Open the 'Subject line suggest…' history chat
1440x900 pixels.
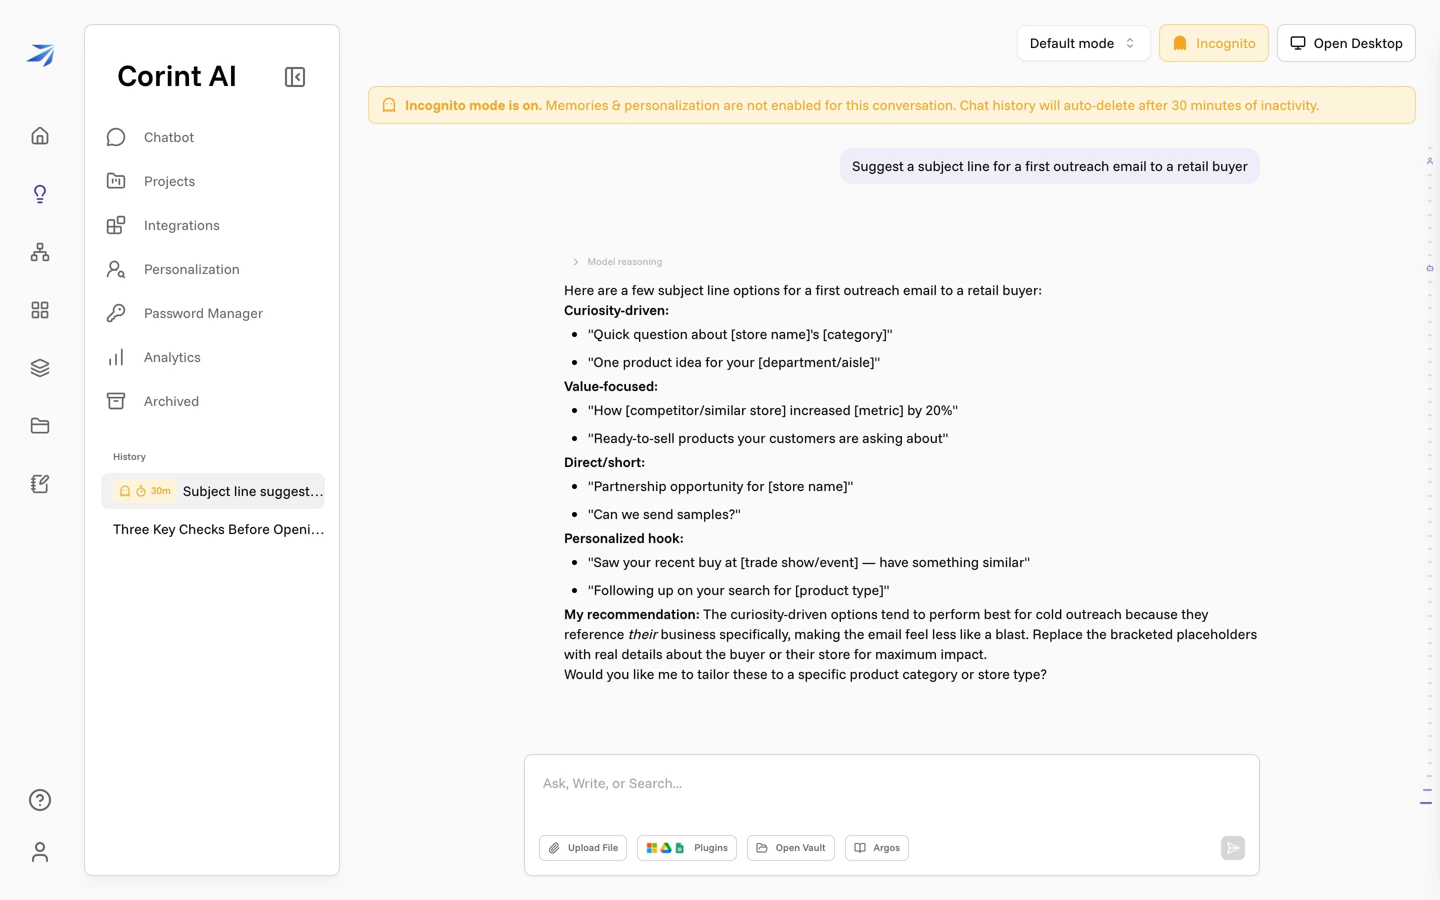click(213, 491)
